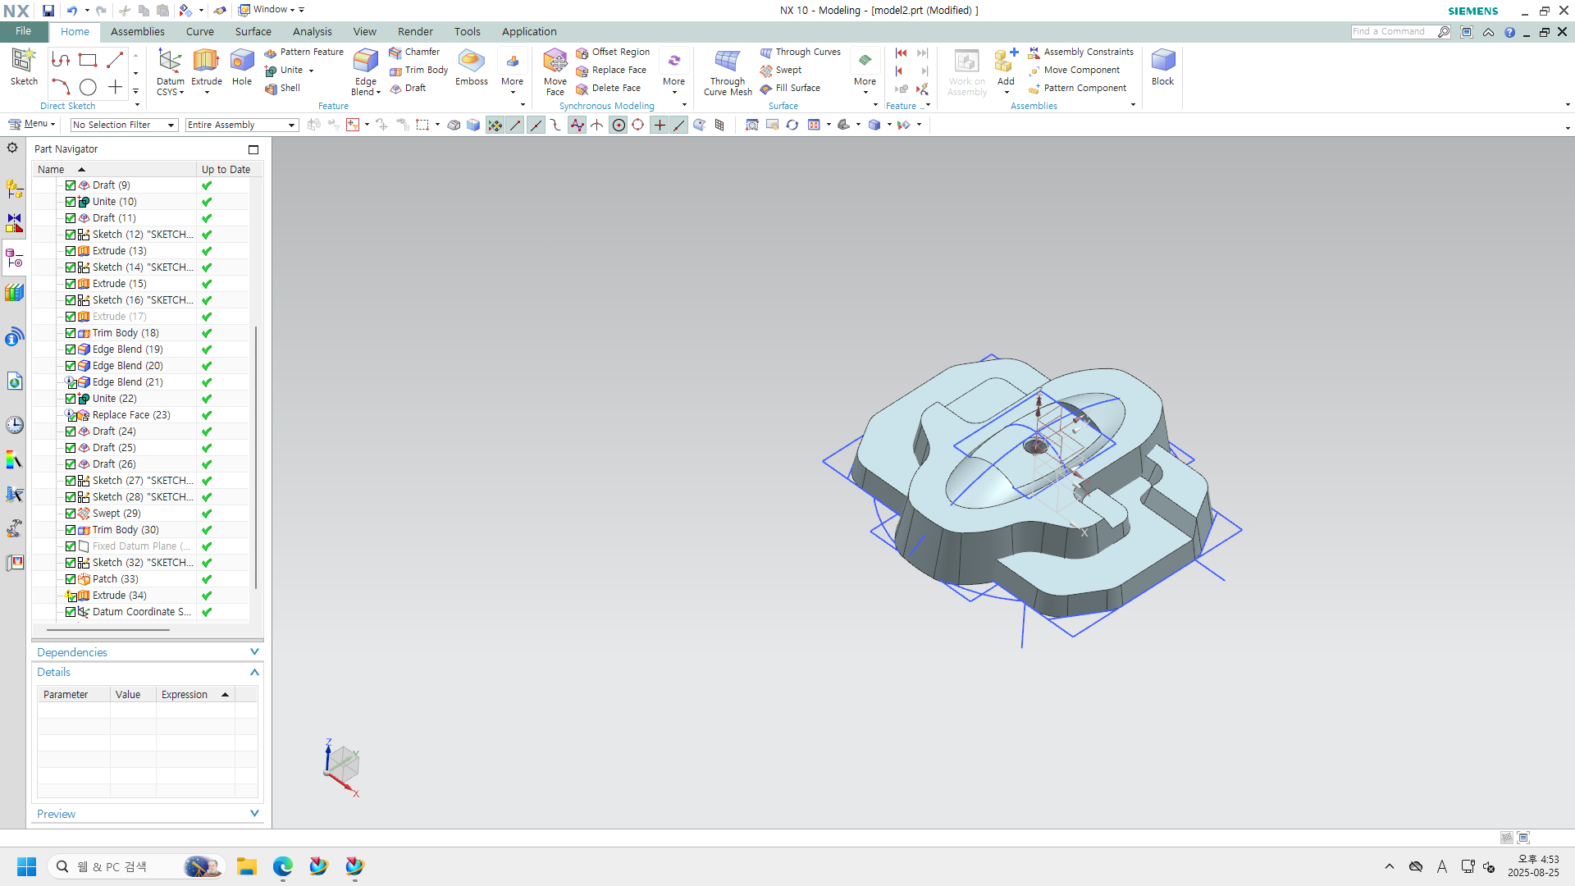Open the Entire Assembly scope dropdown
The width and height of the screenshot is (1575, 886).
241,125
